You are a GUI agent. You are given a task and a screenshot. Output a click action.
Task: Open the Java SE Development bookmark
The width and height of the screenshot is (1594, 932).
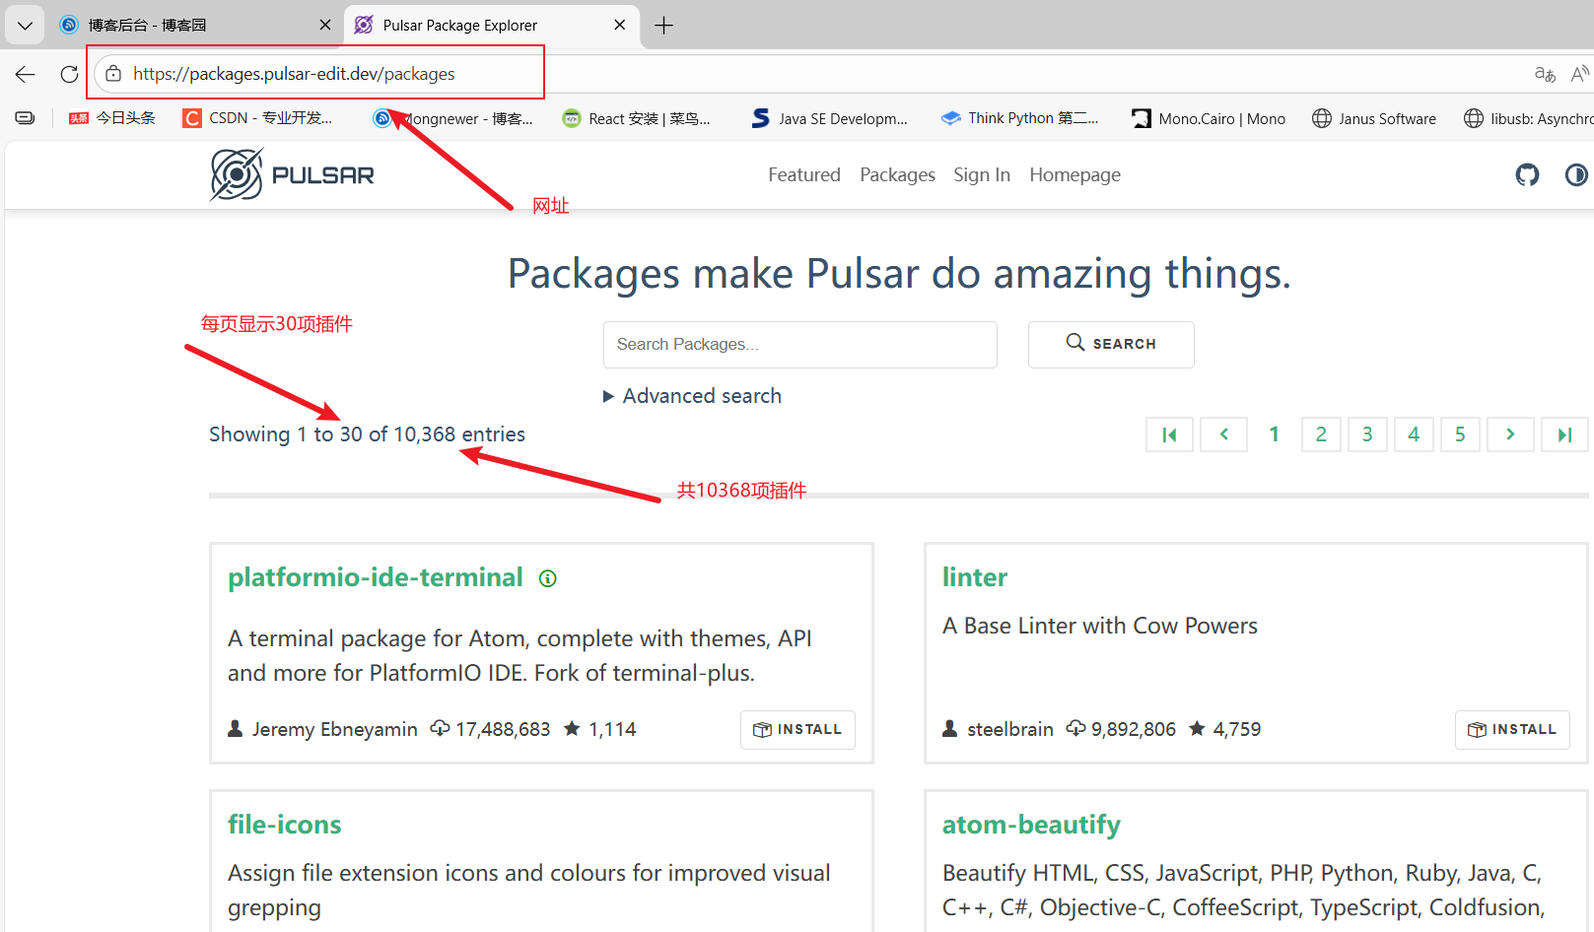[830, 118]
